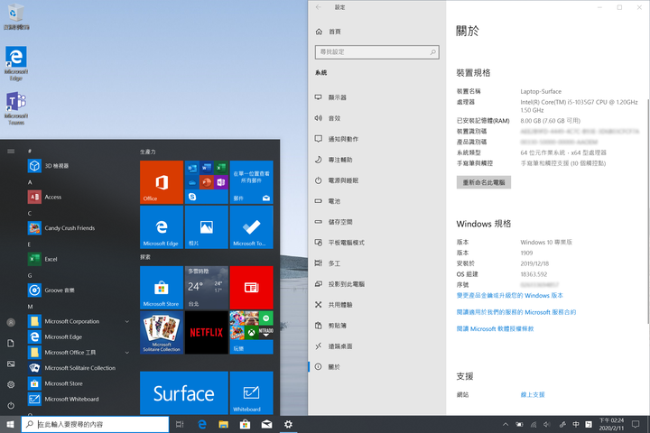650x433 pixels.
Task: Open the Online support link
Action: coord(533,394)
